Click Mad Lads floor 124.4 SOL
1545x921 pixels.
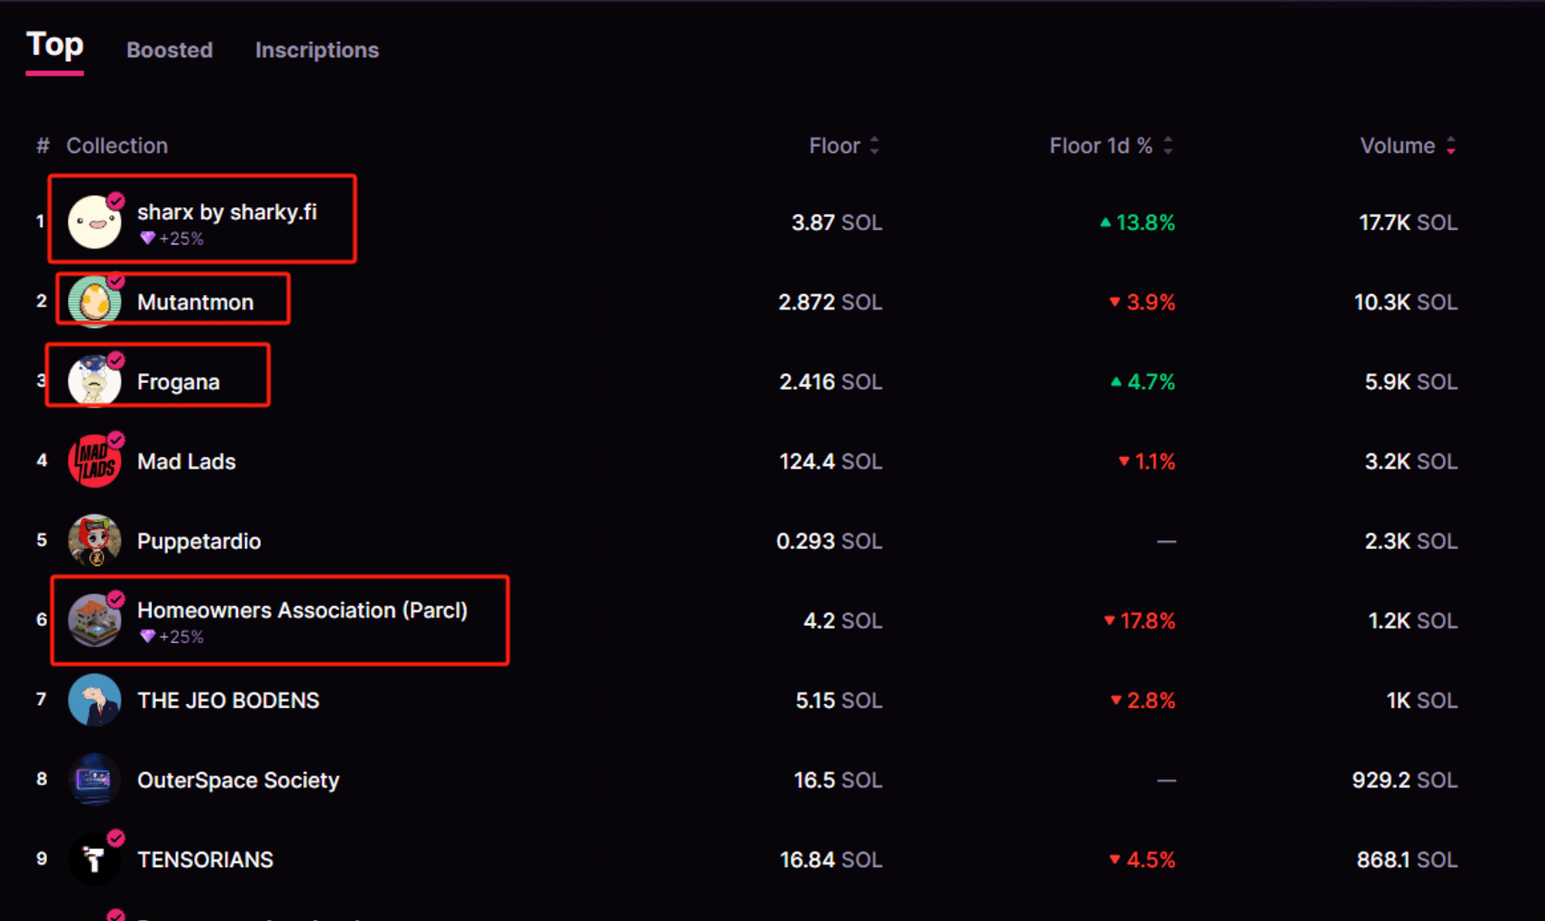pyautogui.click(x=830, y=462)
